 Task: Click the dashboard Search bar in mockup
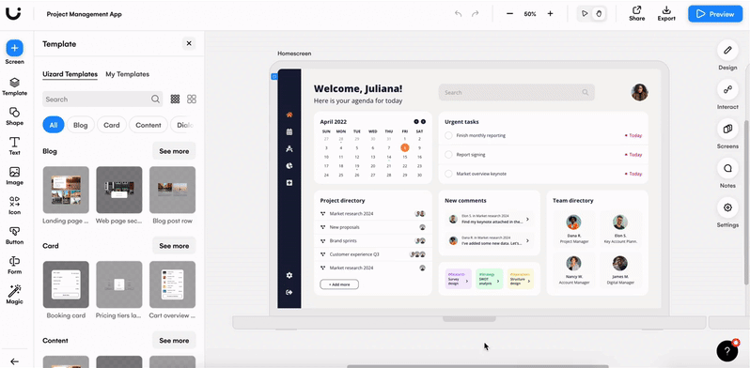517,92
